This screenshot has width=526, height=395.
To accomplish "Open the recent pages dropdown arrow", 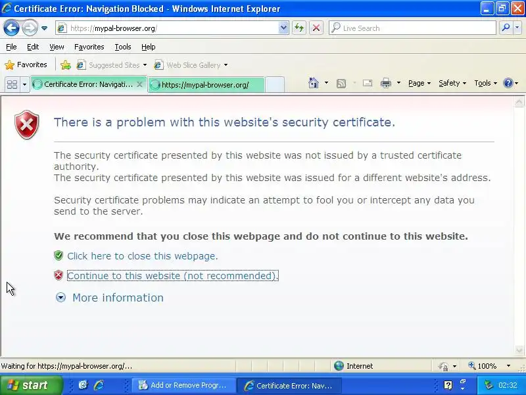I will click(44, 28).
